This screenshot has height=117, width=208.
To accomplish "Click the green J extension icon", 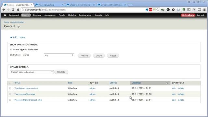I will click(184, 10).
